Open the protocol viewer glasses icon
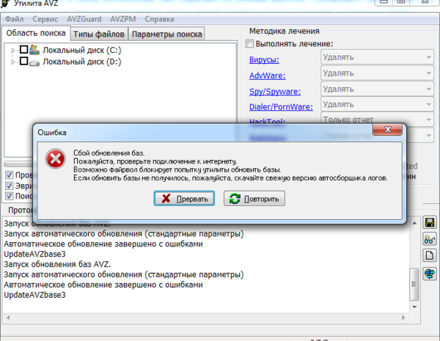The image size is (440, 341). 430,239
